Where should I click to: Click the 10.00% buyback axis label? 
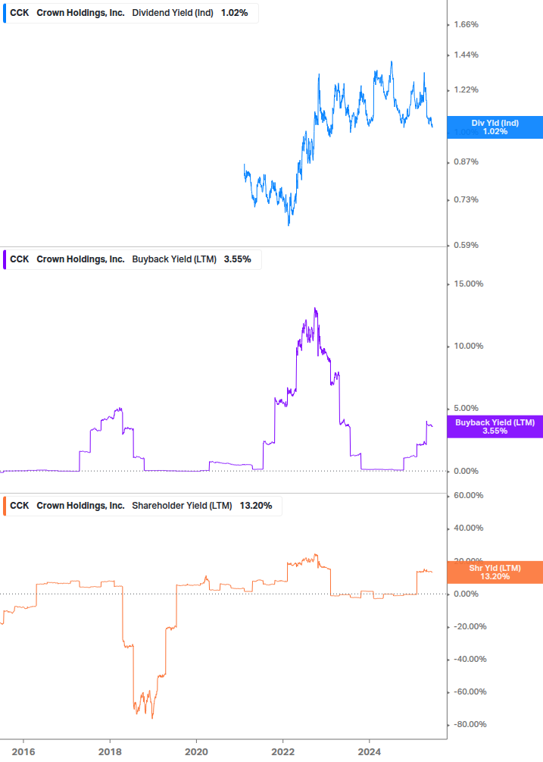(x=468, y=346)
